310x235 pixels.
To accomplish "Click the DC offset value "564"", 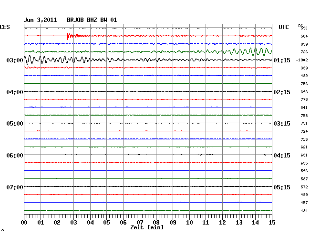I will point(304,36).
